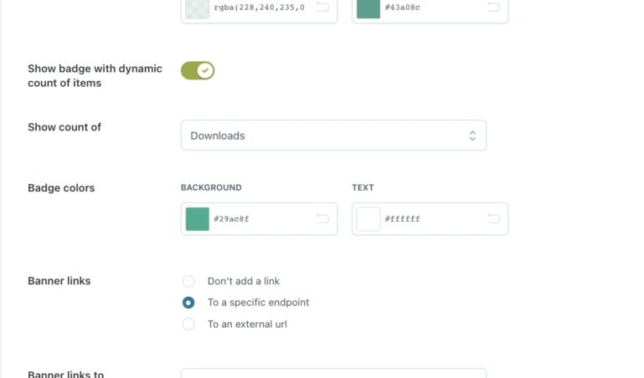644x378 pixels.
Task: Reset the badge background color #29ac8f
Action: [x=322, y=219]
